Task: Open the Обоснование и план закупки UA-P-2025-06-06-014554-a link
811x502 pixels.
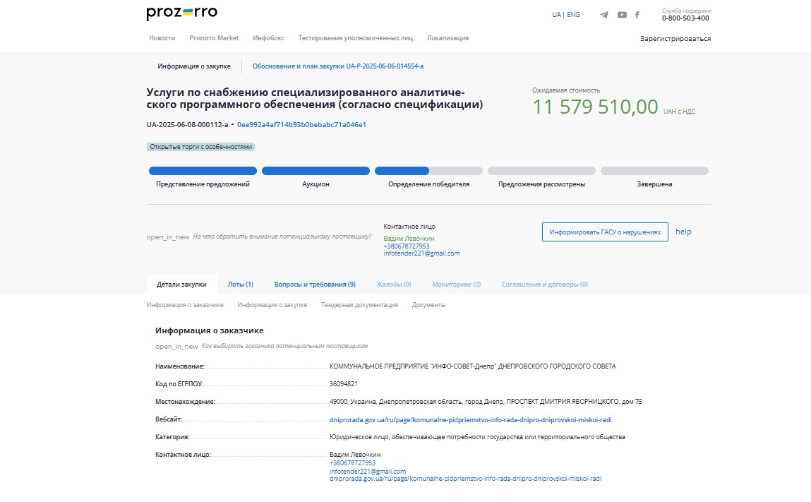Action: tap(338, 66)
